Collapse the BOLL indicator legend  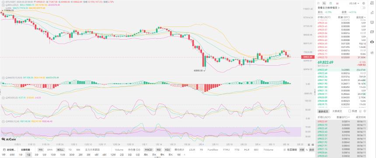point(3,5)
